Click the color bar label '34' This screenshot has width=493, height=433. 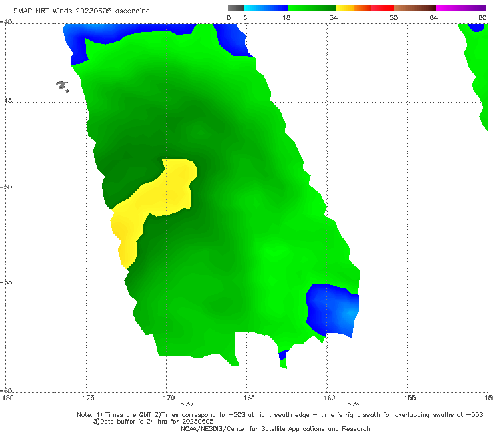point(334,17)
